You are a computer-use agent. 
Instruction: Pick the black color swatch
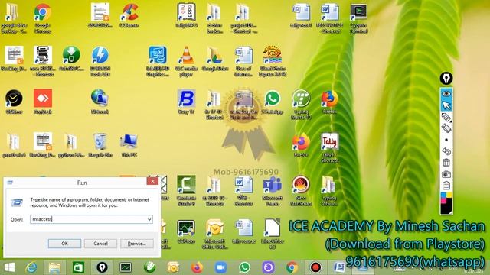pyautogui.click(x=447, y=209)
